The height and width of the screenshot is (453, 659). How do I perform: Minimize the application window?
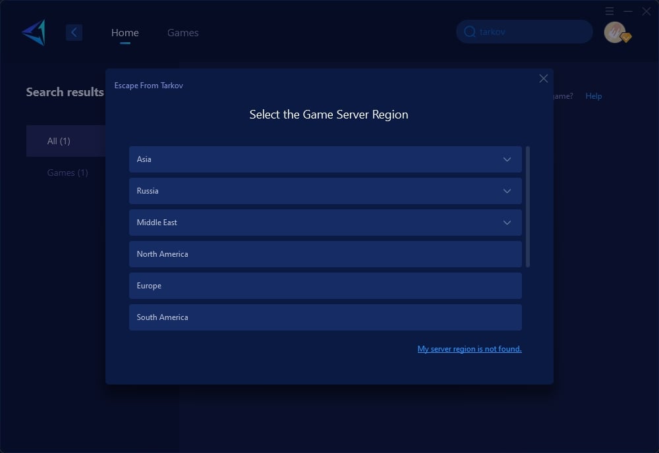click(628, 11)
